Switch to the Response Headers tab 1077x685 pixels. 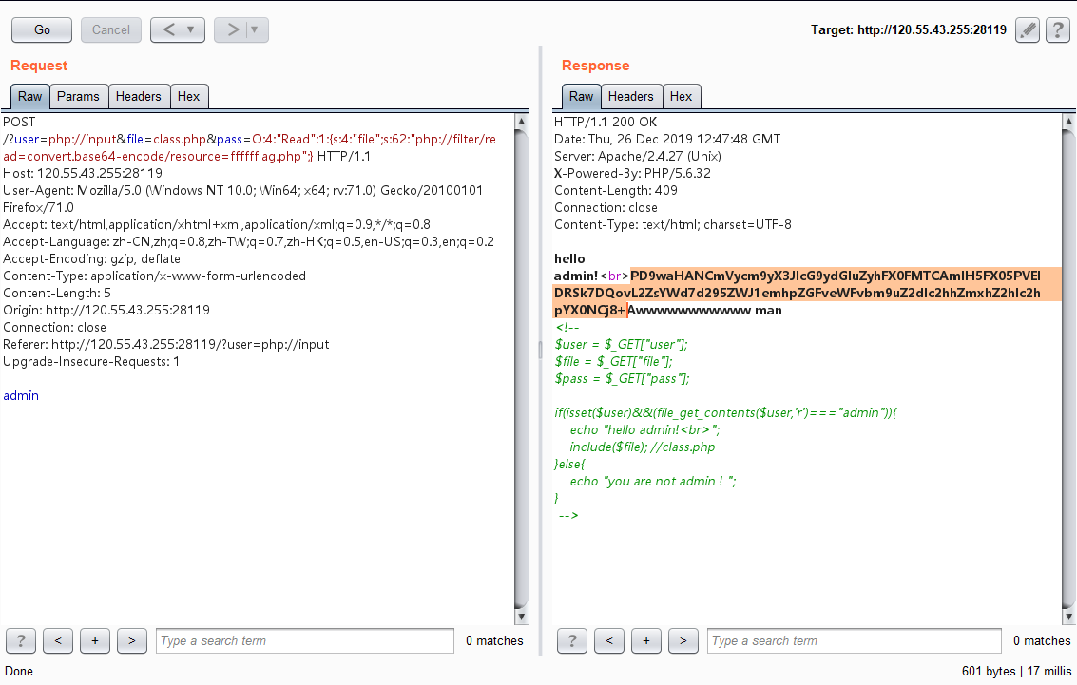click(x=631, y=96)
